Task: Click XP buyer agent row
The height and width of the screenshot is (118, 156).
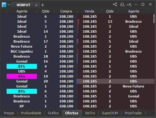Action: (22, 106)
